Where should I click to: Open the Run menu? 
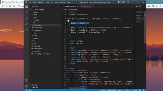tap(56, 2)
